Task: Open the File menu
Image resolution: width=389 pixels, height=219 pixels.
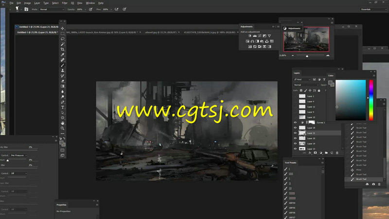Action: point(11,3)
